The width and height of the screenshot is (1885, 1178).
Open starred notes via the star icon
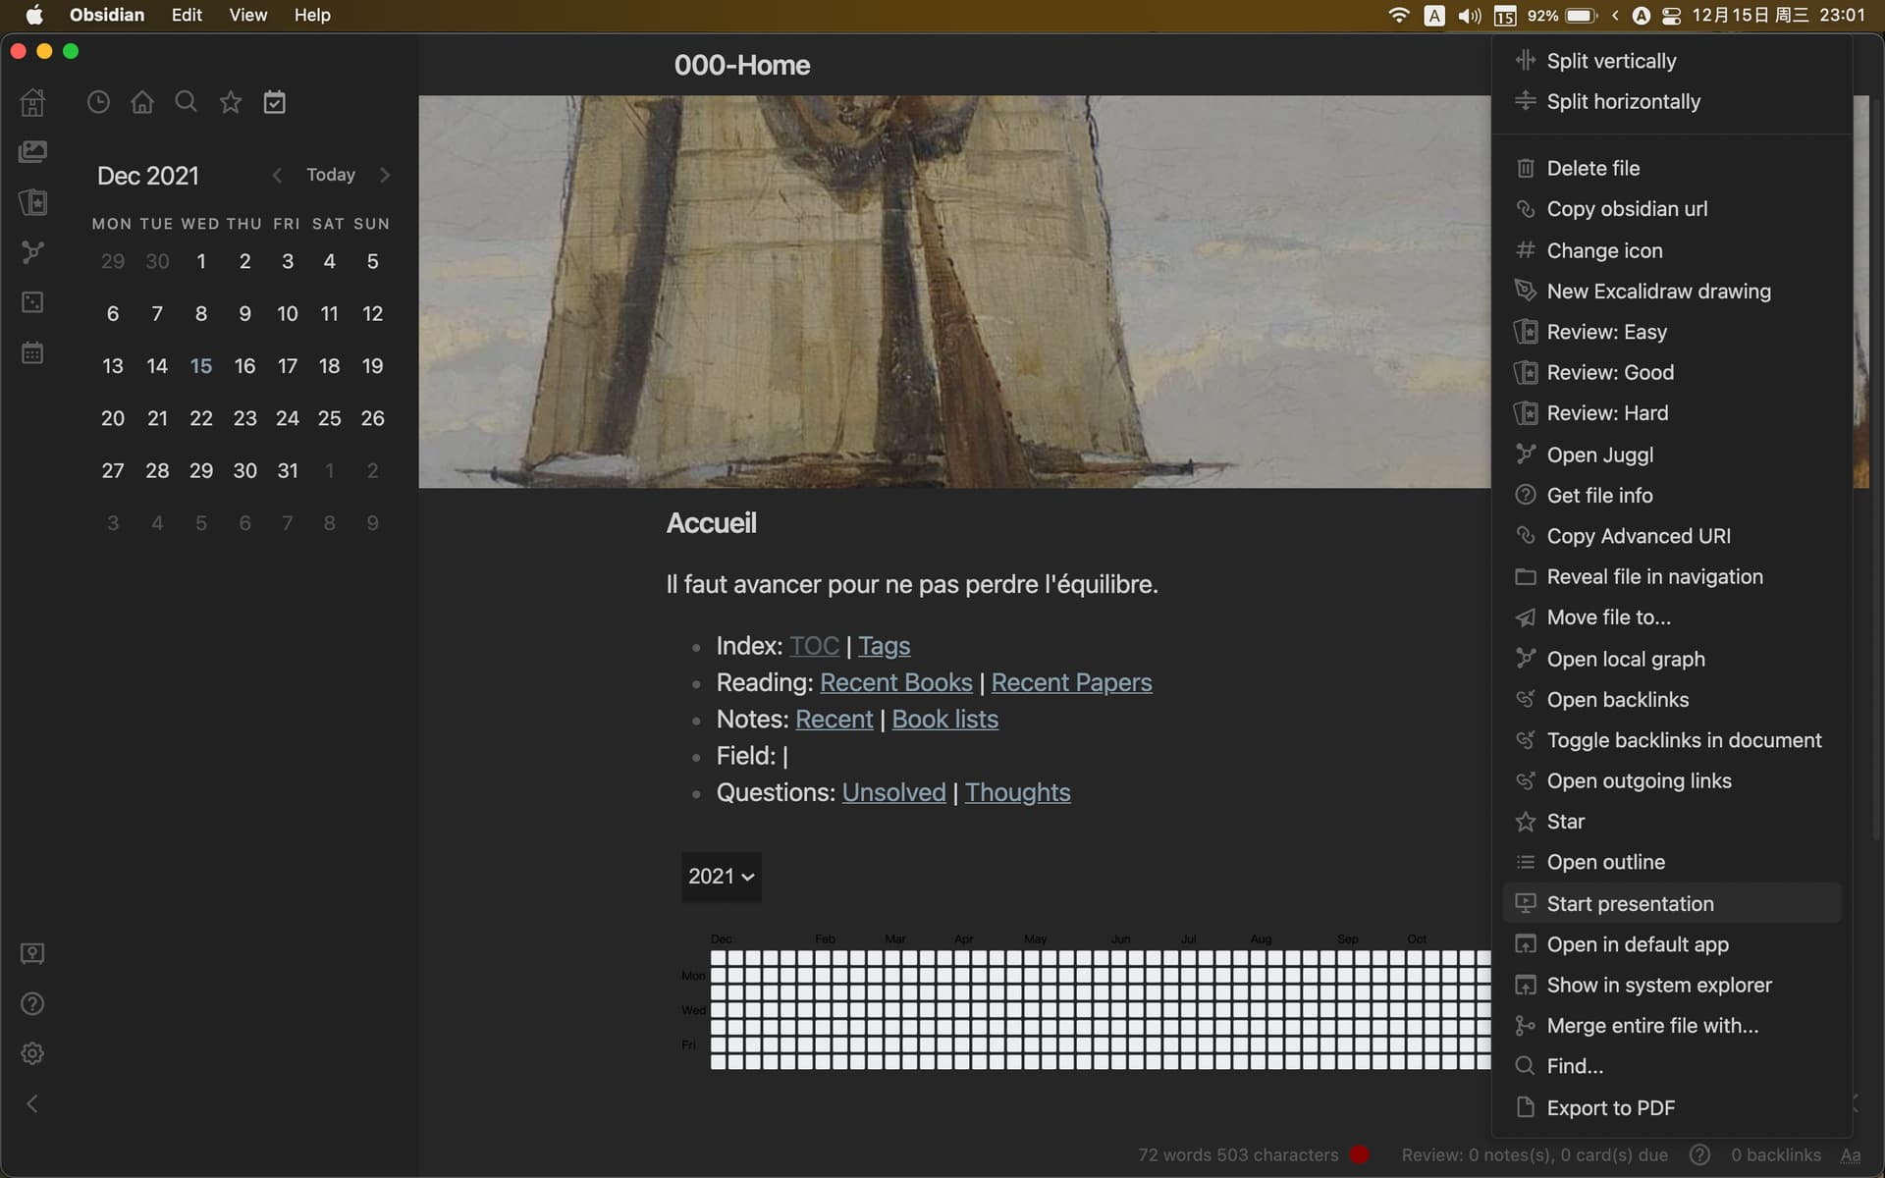[230, 102]
